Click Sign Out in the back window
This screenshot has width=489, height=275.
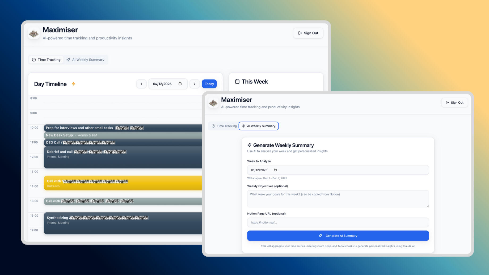(x=308, y=33)
